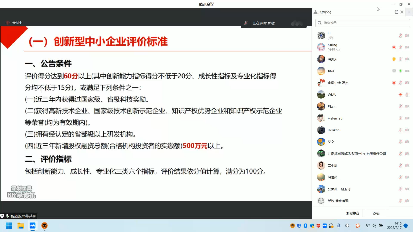The height and width of the screenshot is (232, 413).
Task: Pop out the members panel window
Action: 396,12
